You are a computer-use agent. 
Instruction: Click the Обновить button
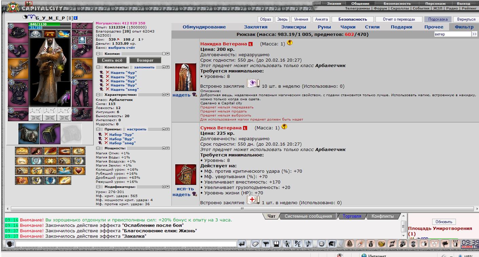click(x=444, y=222)
